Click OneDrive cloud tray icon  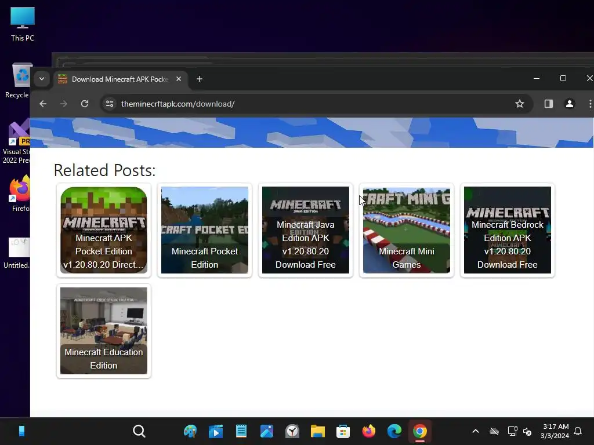(494, 431)
